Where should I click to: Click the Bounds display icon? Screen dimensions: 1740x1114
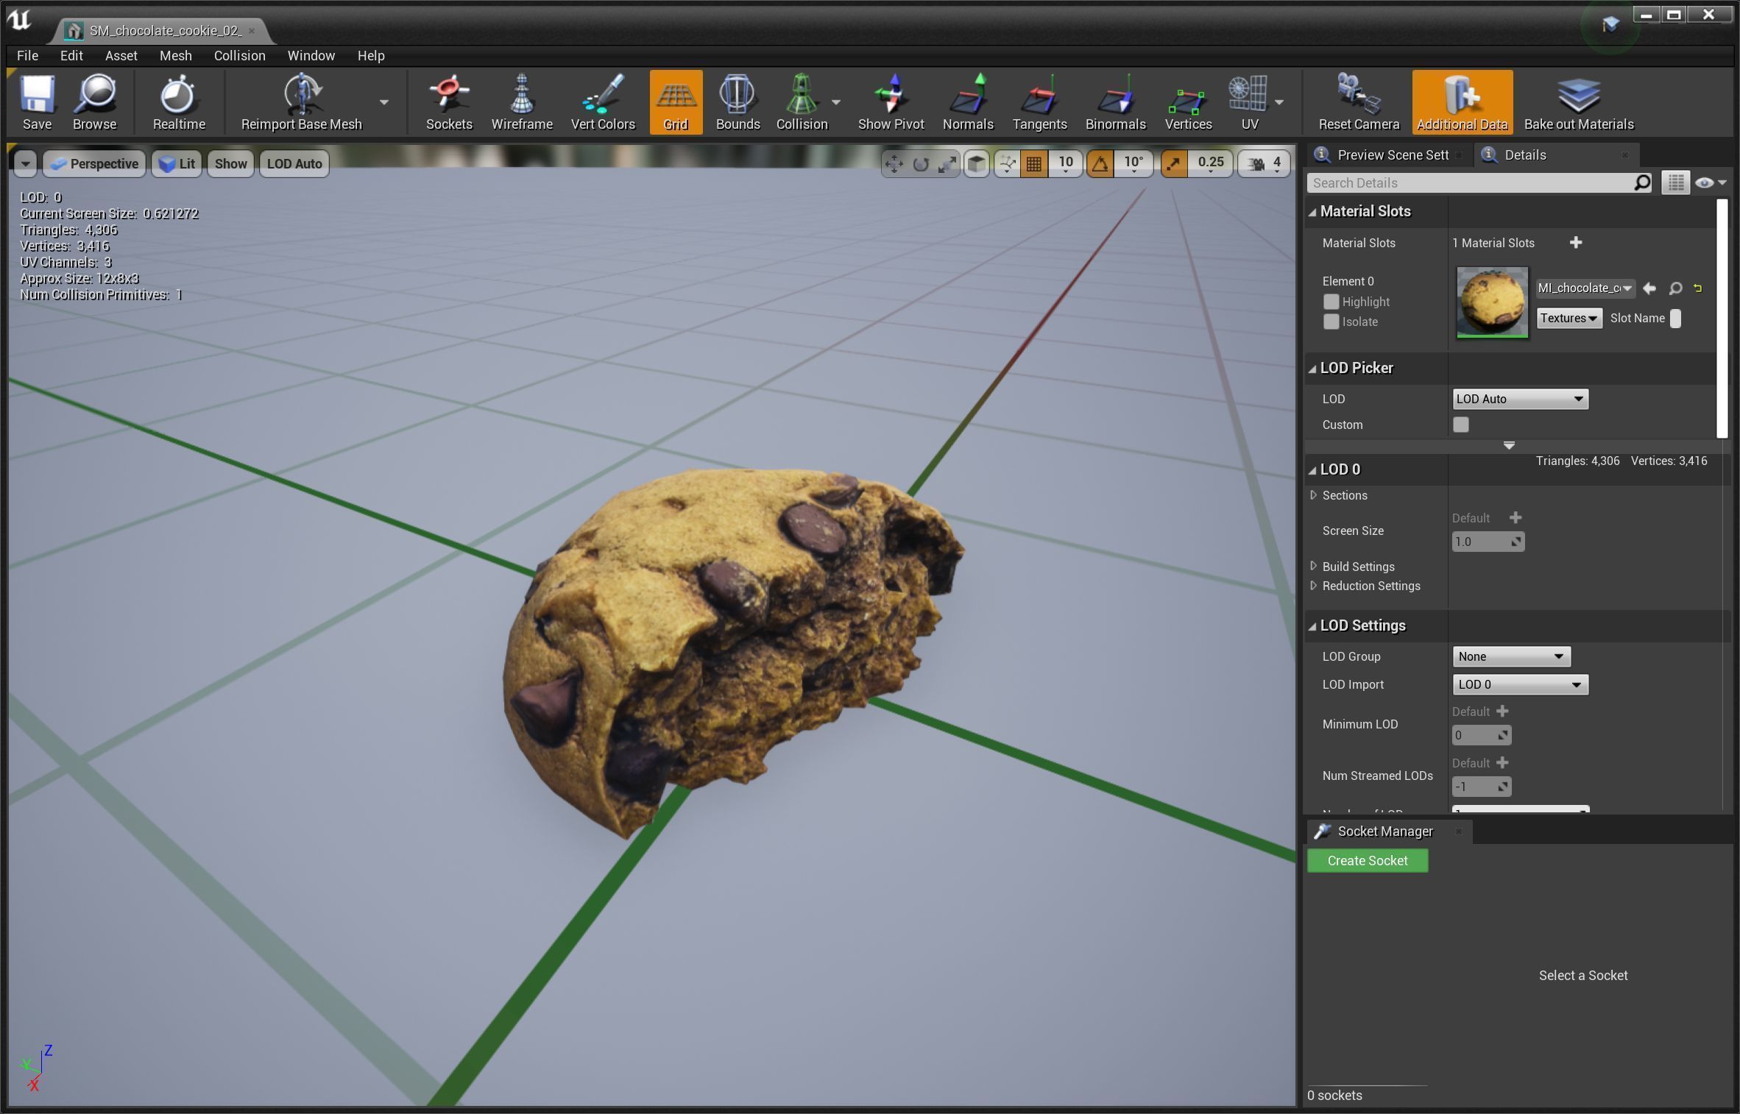[737, 102]
